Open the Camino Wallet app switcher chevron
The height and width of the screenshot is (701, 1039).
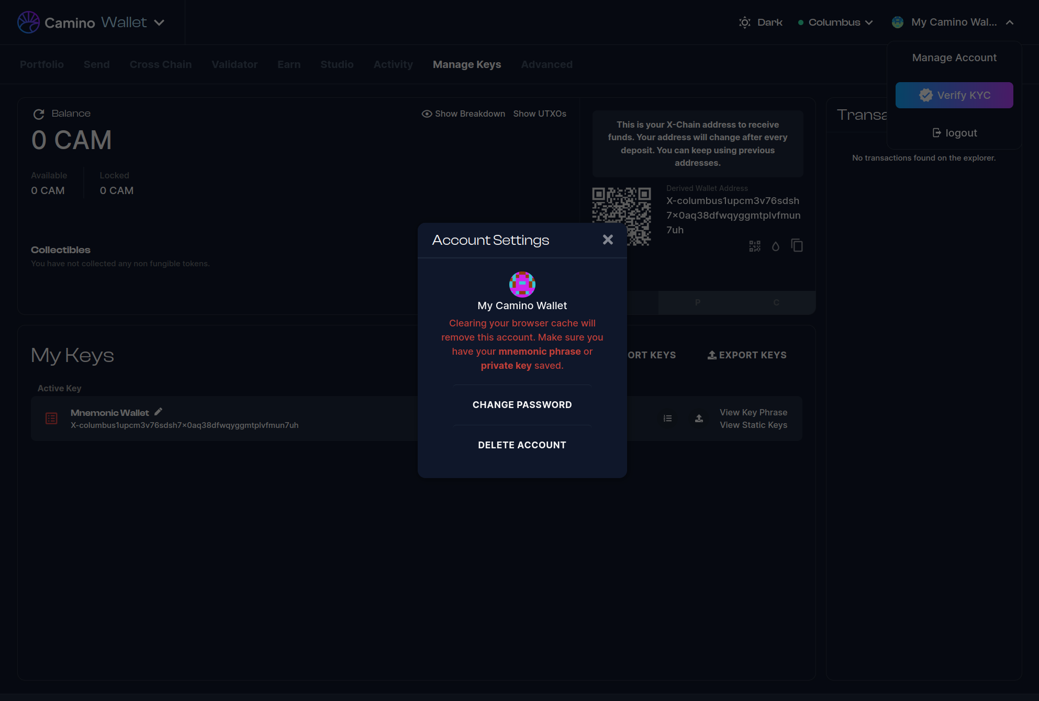(160, 22)
